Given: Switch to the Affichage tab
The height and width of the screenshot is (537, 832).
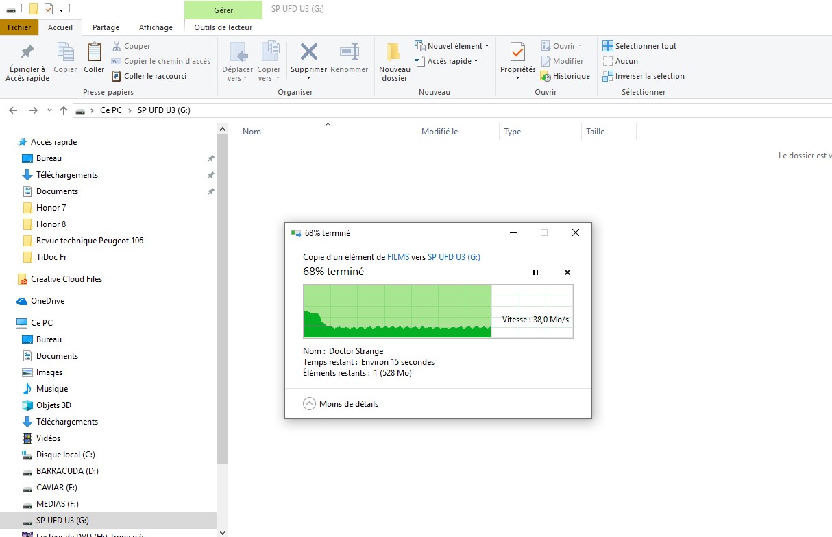Looking at the screenshot, I should click(x=156, y=27).
